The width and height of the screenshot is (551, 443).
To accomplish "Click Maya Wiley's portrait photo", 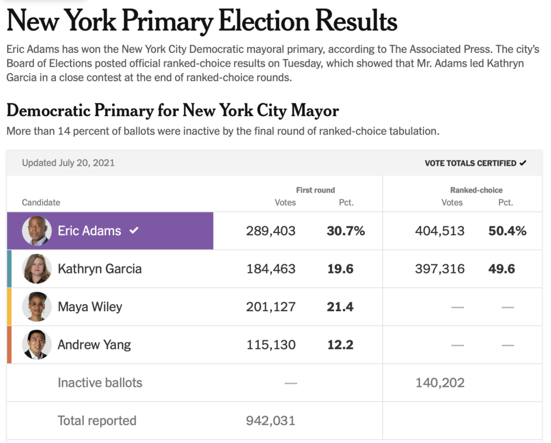I will point(37,307).
